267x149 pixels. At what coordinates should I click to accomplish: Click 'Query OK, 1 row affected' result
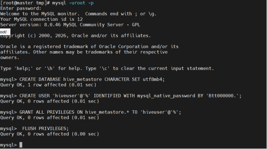(x=48, y=85)
